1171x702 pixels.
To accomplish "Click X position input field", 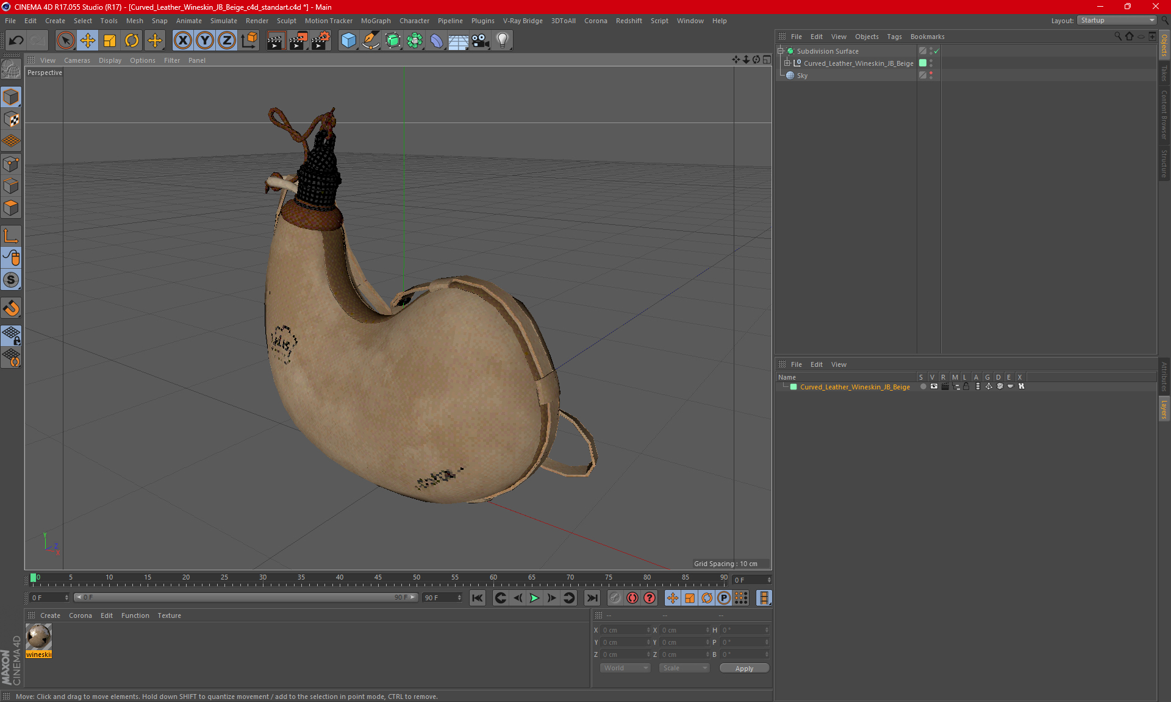I will coord(626,630).
